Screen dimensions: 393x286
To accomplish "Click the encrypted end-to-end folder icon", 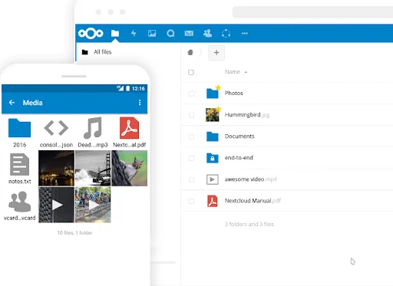I will tap(213, 158).
